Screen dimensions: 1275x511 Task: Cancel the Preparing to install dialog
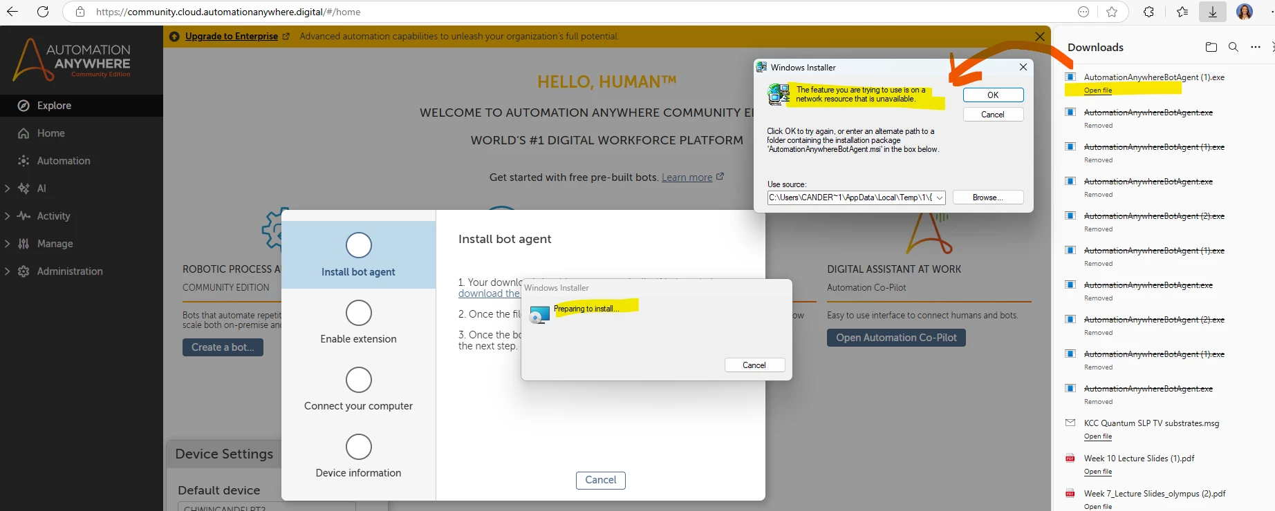click(754, 365)
